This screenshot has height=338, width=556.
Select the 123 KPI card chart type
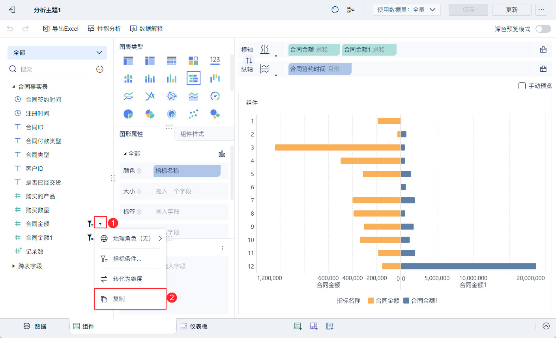(x=215, y=60)
